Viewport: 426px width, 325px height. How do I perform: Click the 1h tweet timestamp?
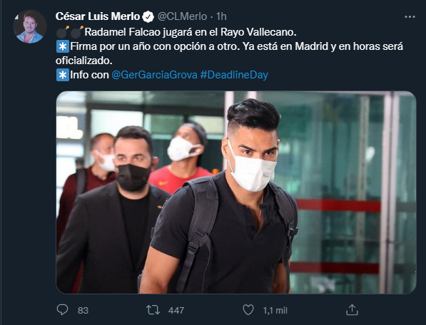[221, 16]
